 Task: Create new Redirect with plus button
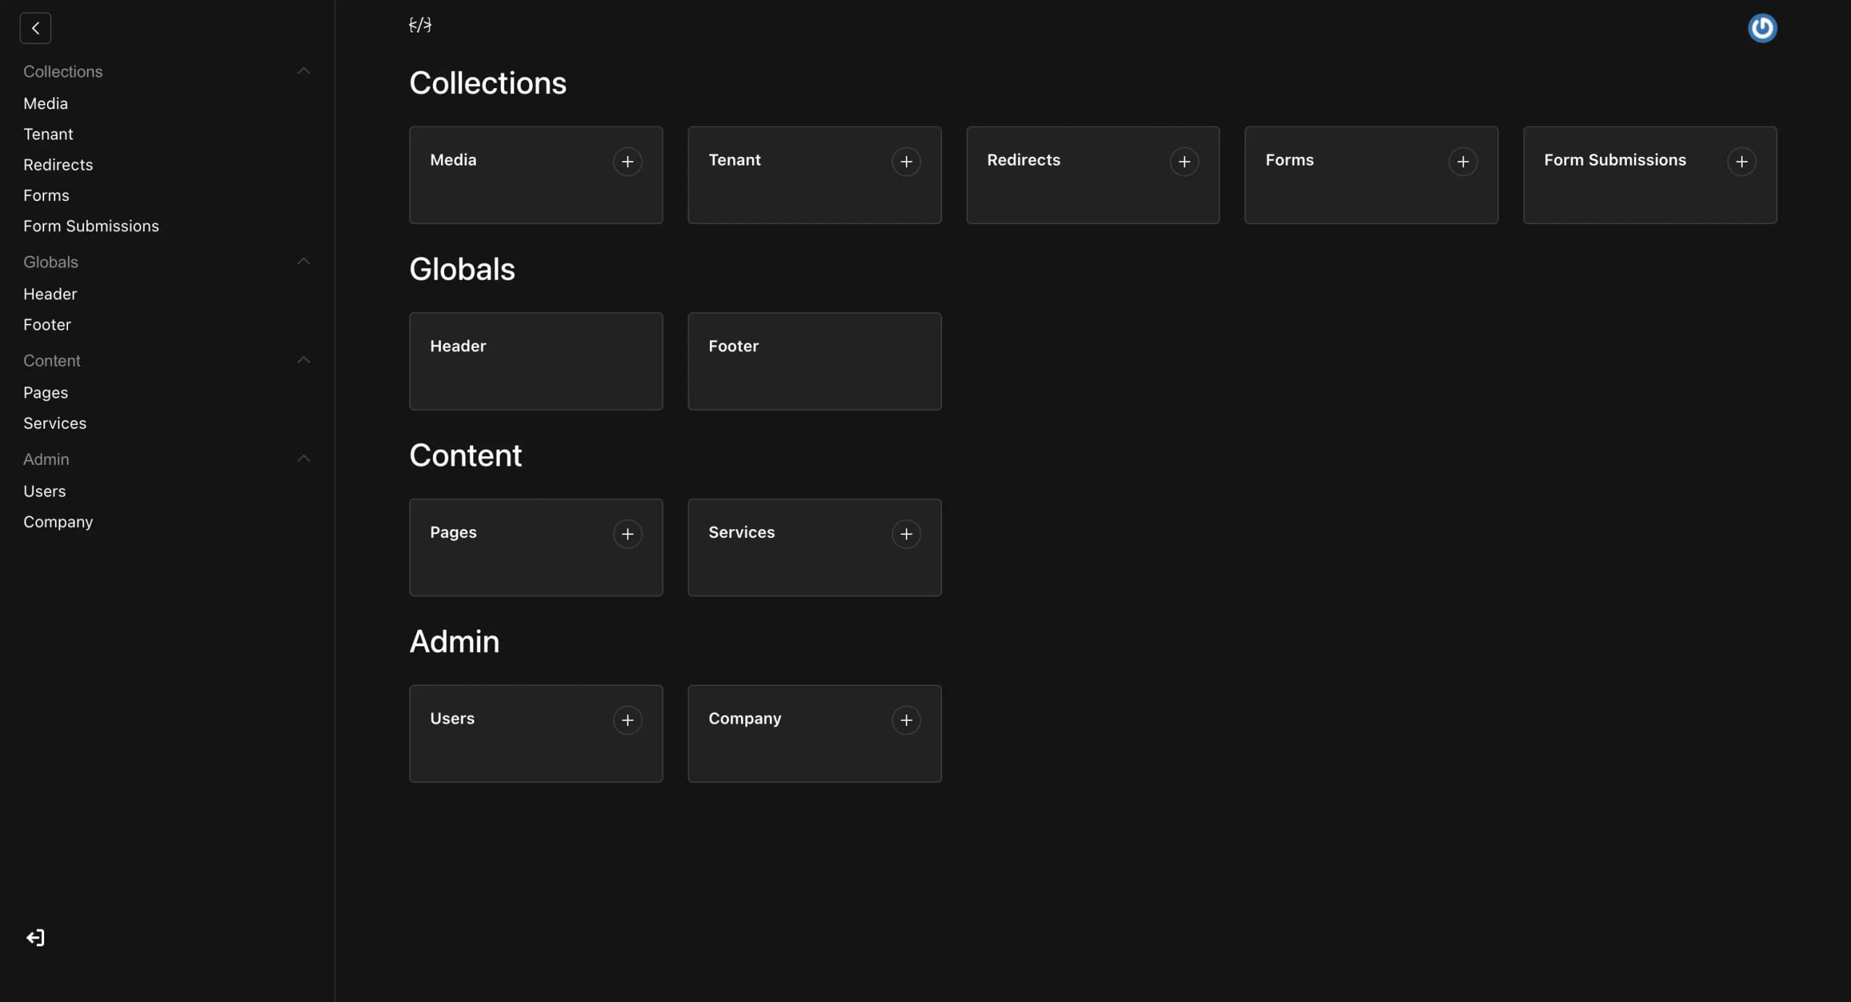pyautogui.click(x=1184, y=161)
